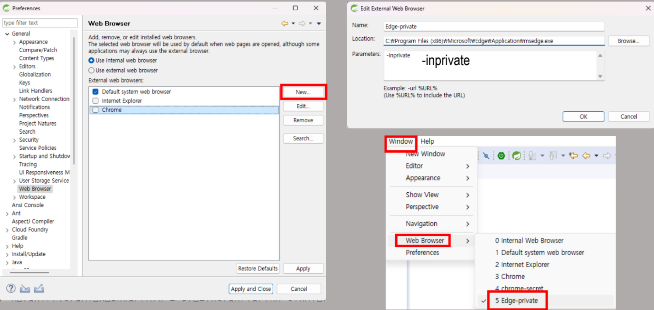Screen dimensions: 654x310
Task: Select Ansi Console in preferences tree
Action: coord(28,205)
